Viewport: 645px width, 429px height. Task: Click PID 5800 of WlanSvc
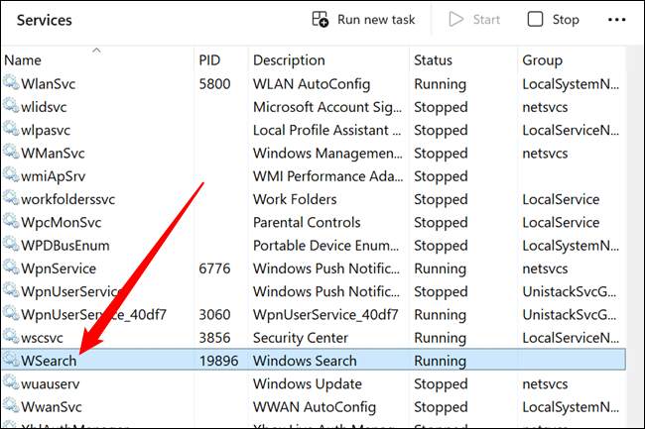214,84
